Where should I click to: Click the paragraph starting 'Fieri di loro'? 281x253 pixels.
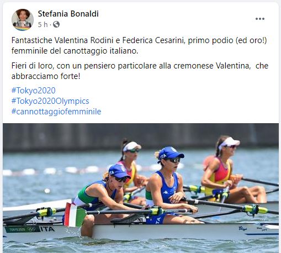tap(140, 71)
